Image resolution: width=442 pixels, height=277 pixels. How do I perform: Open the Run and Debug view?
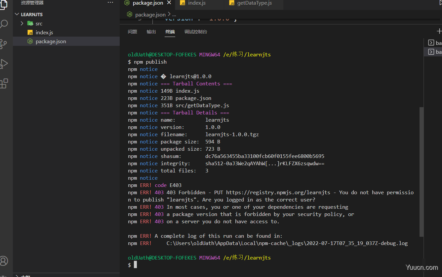[x=4, y=63]
